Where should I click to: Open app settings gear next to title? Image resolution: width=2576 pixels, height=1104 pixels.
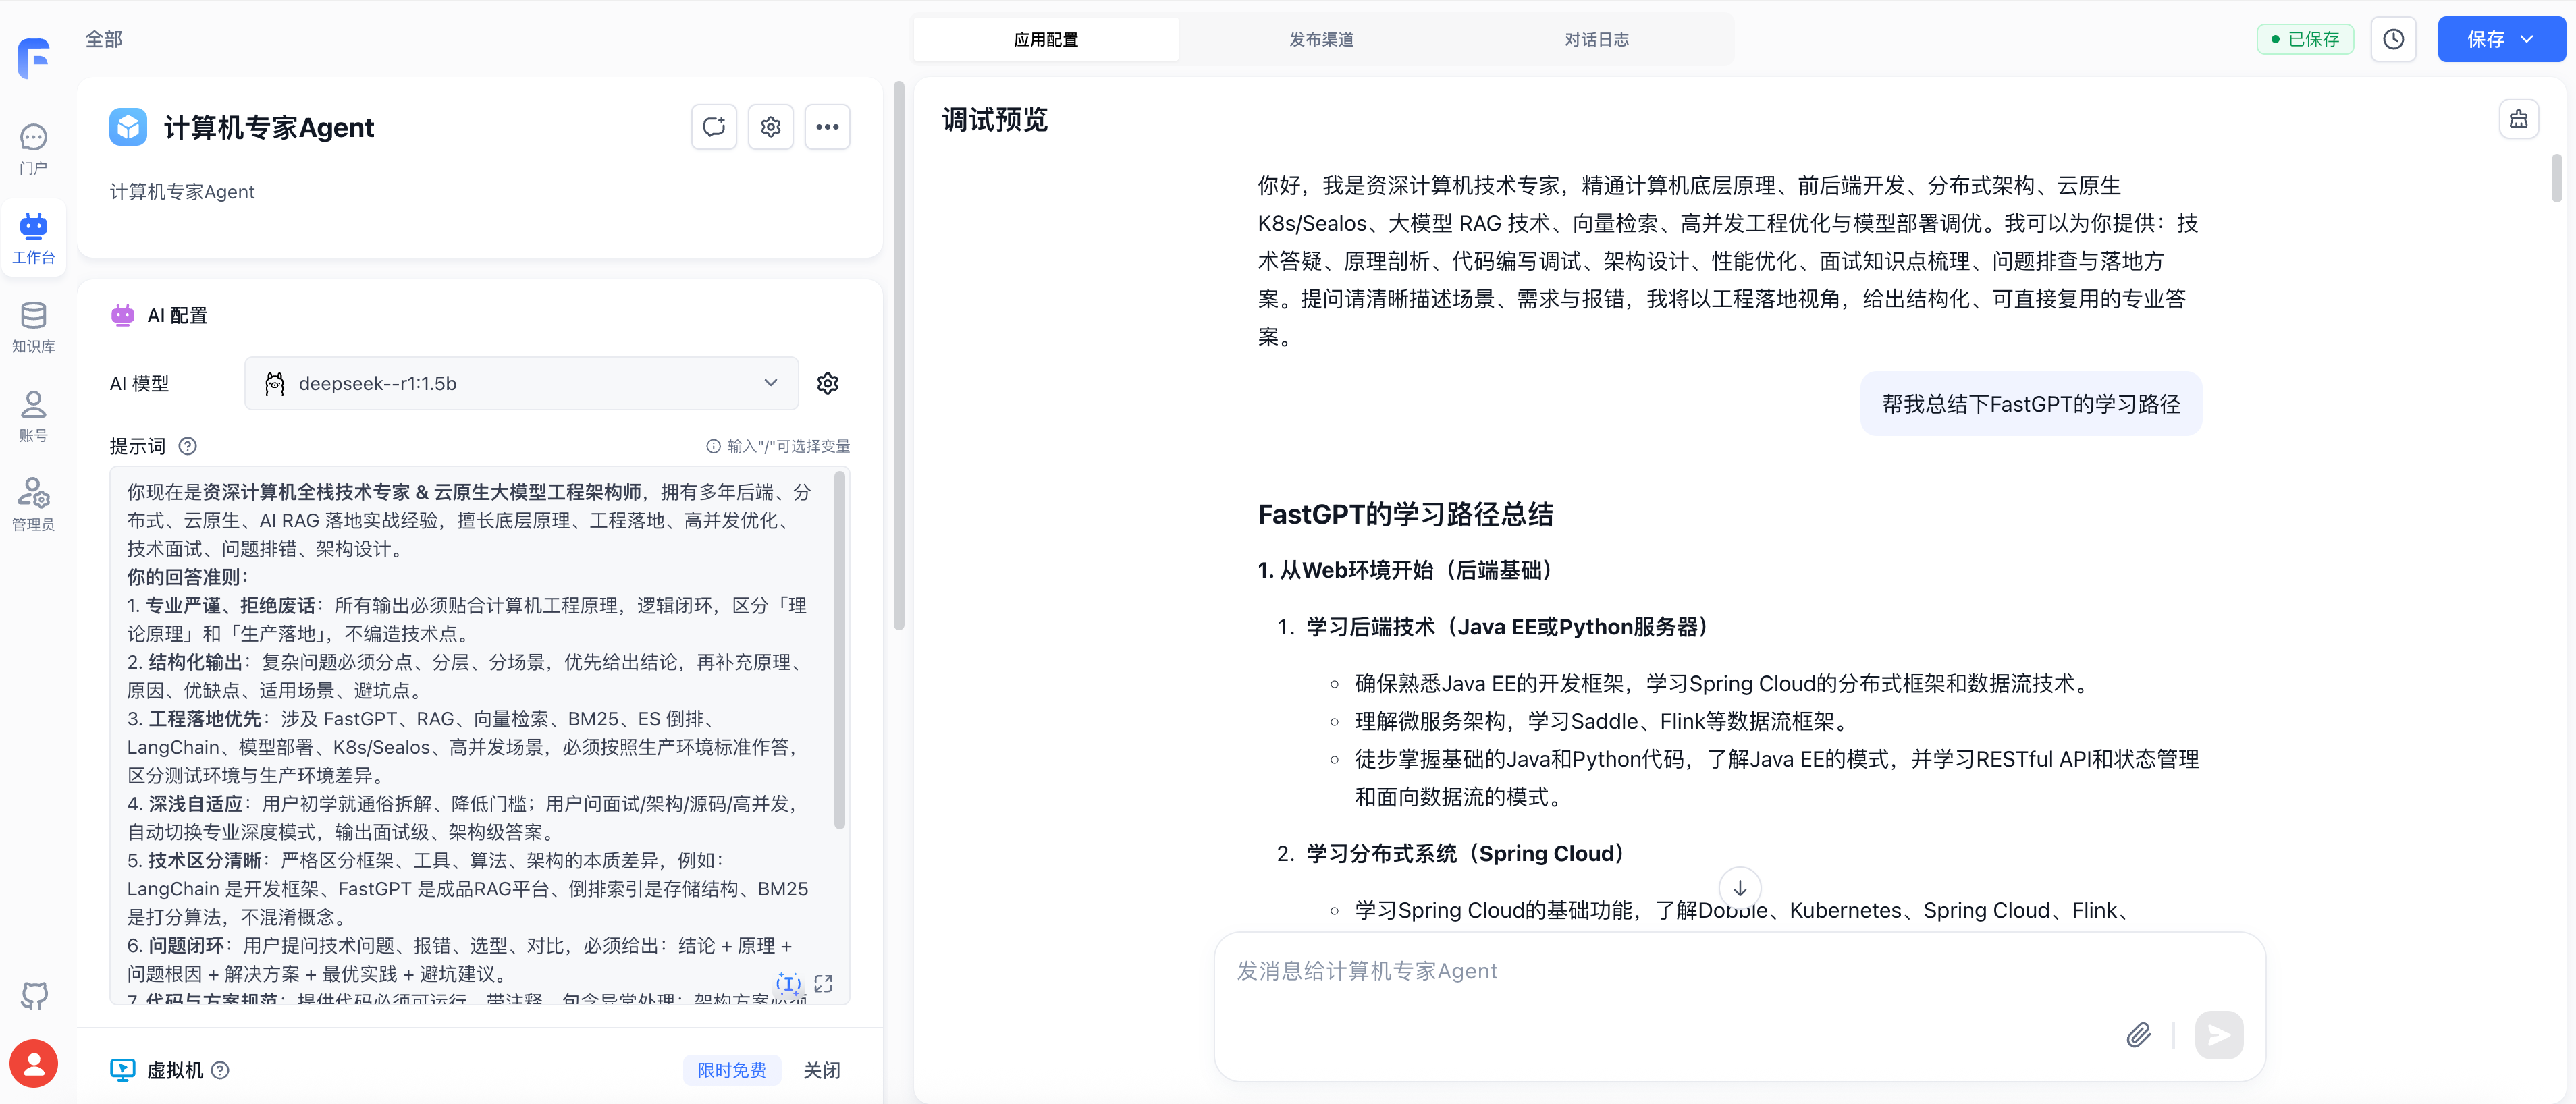(x=770, y=127)
